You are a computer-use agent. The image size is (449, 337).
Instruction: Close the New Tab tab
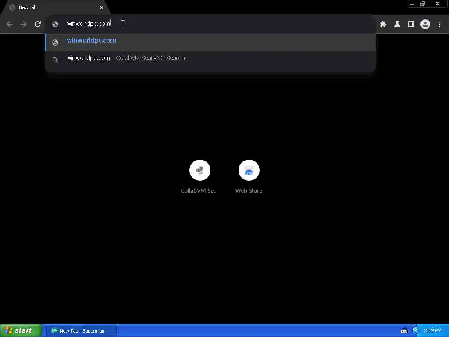102,7
